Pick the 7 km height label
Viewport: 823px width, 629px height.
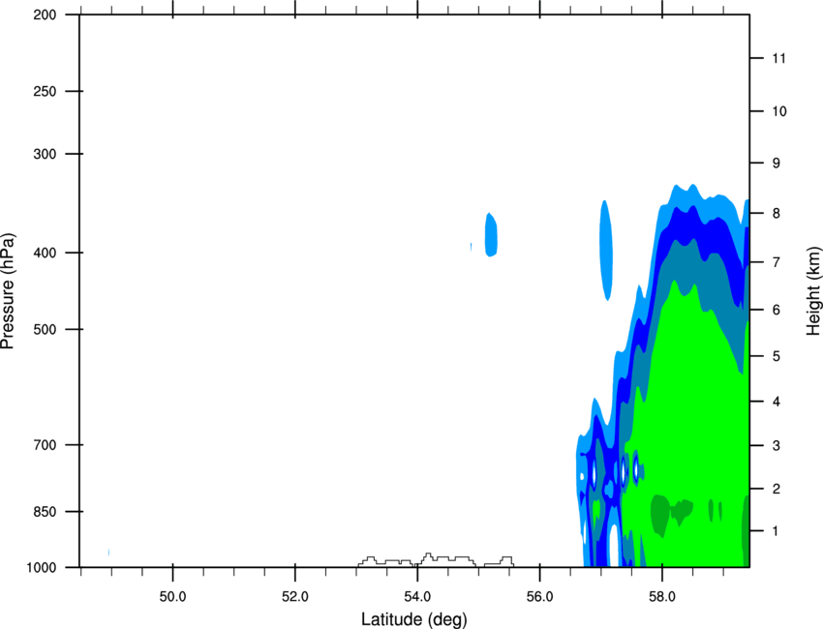click(x=776, y=262)
